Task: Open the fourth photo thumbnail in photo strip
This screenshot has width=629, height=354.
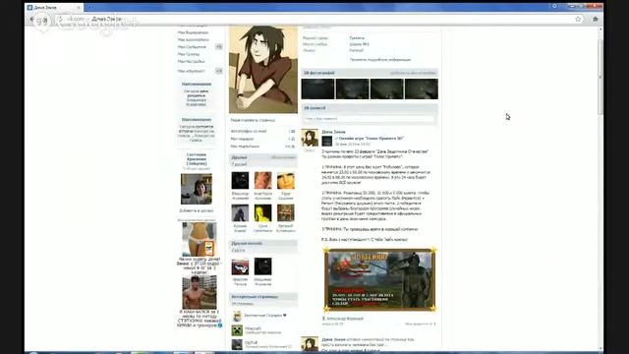Action: [x=422, y=88]
